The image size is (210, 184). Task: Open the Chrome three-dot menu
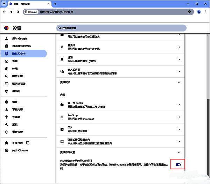click(x=205, y=12)
